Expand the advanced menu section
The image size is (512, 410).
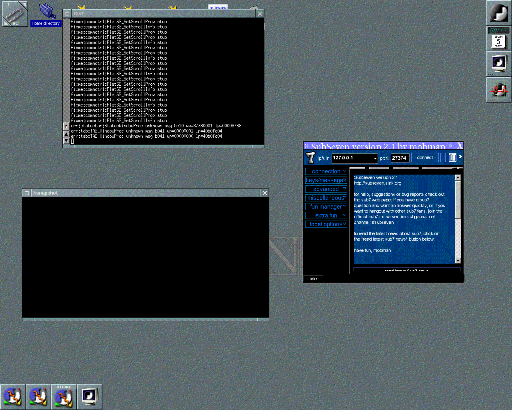(x=326, y=189)
